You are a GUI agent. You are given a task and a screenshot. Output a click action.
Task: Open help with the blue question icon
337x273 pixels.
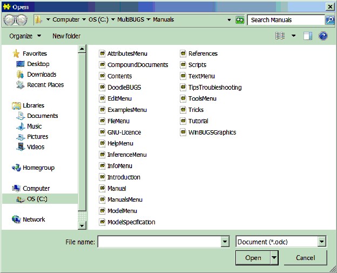pyautogui.click(x=323, y=36)
